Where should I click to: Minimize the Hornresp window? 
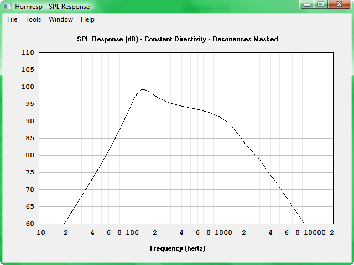(307, 4)
